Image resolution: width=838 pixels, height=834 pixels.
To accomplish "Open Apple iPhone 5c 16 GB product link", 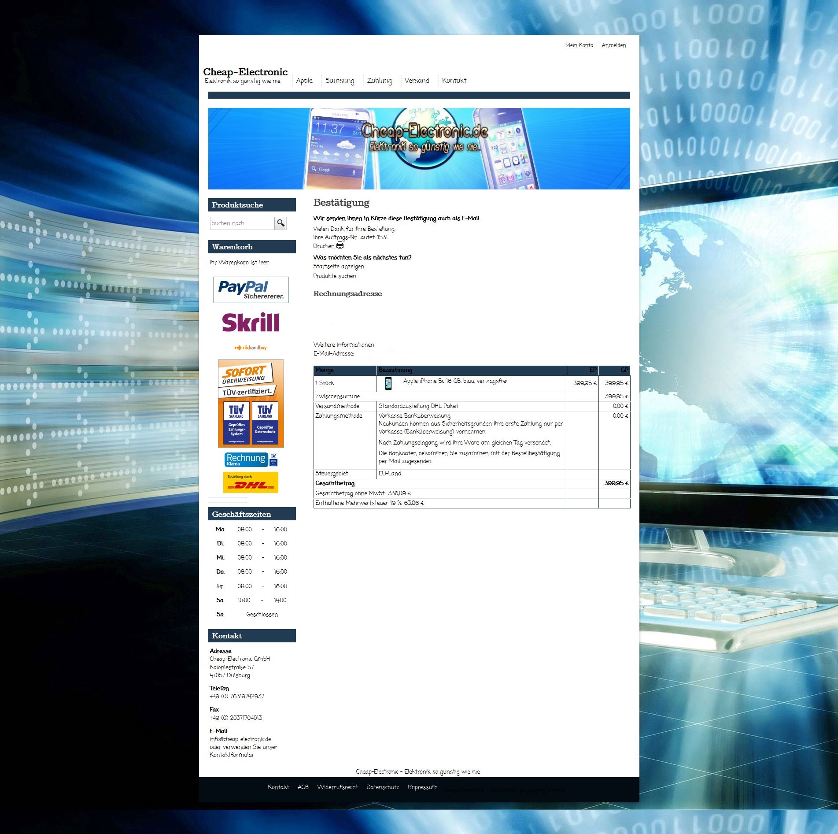I will [455, 381].
